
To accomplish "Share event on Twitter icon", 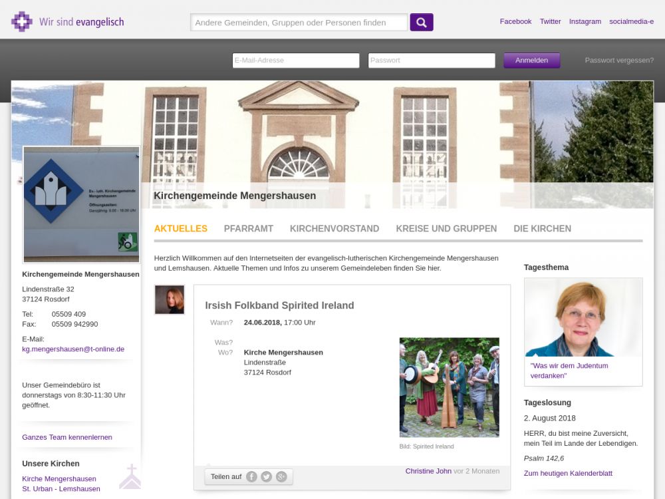I will click(x=266, y=476).
